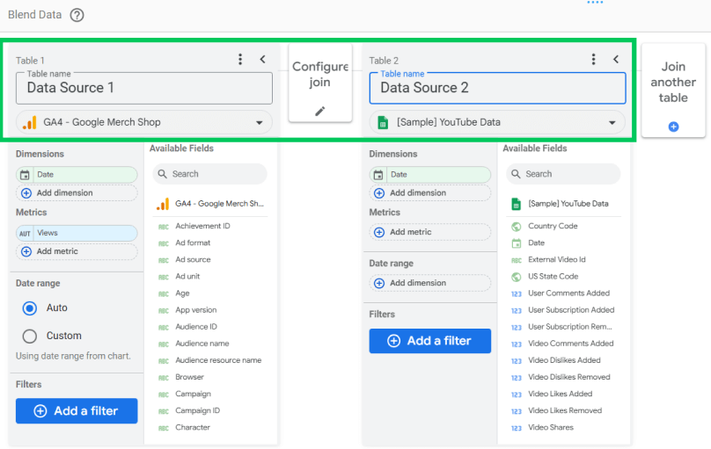Select the Auto date range radio button
Image resolution: width=711 pixels, height=449 pixels.
coord(30,308)
